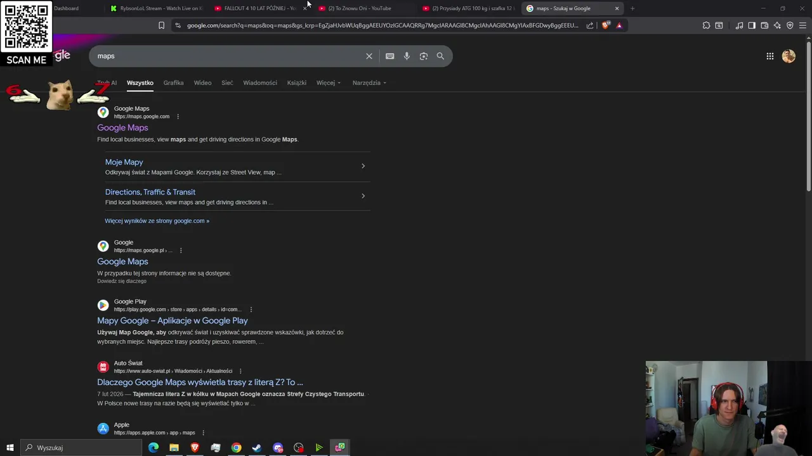Expand the Moje Mapy sitelink chevron
The image size is (812, 456).
[x=363, y=166]
